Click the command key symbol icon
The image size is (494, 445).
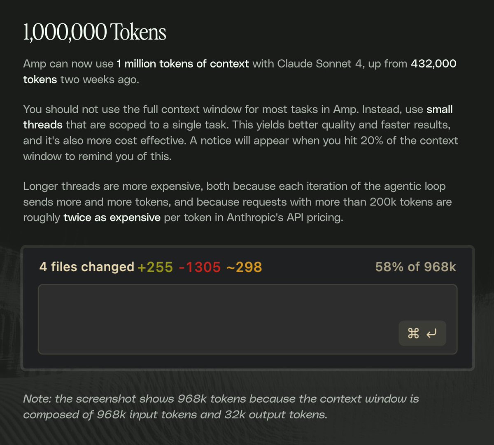[413, 333]
